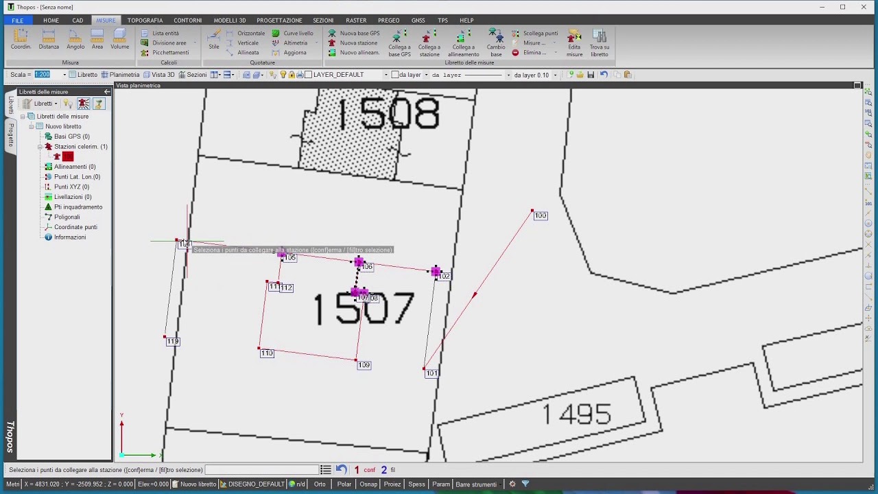
Task: Click Aggiorna in Quotature group
Action: click(289, 52)
